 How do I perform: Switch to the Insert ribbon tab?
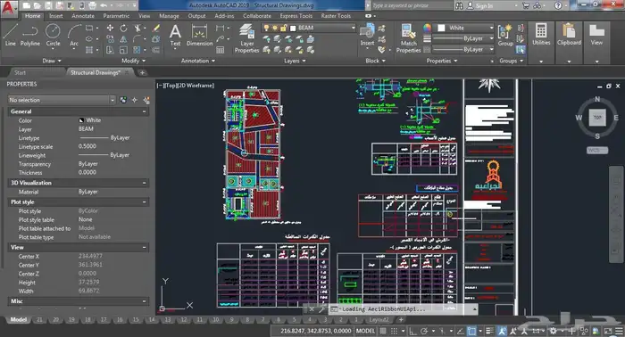[55, 16]
